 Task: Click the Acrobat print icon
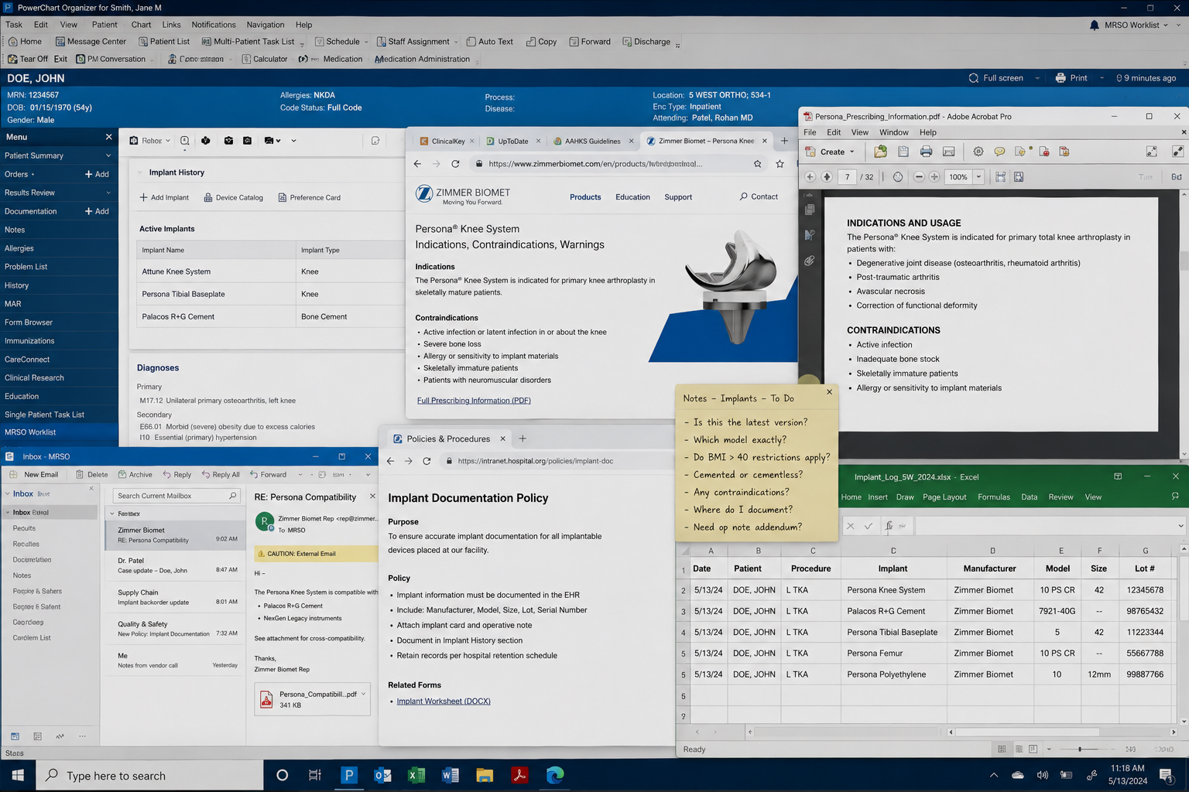point(926,152)
